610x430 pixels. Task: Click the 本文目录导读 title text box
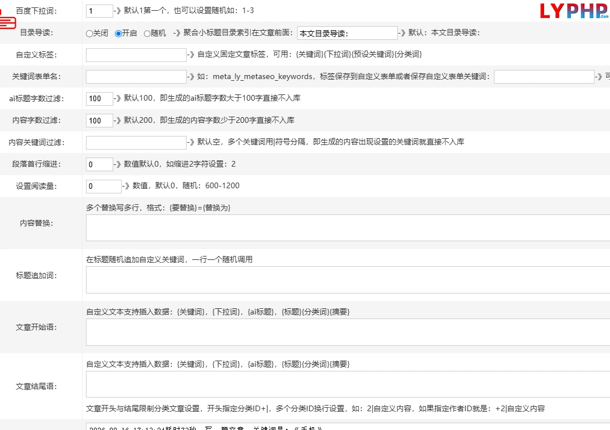click(347, 33)
